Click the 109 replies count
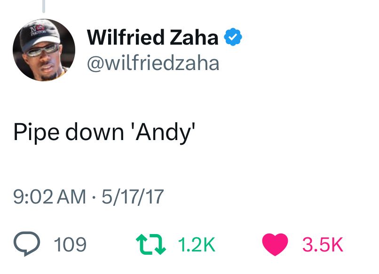 point(71,244)
